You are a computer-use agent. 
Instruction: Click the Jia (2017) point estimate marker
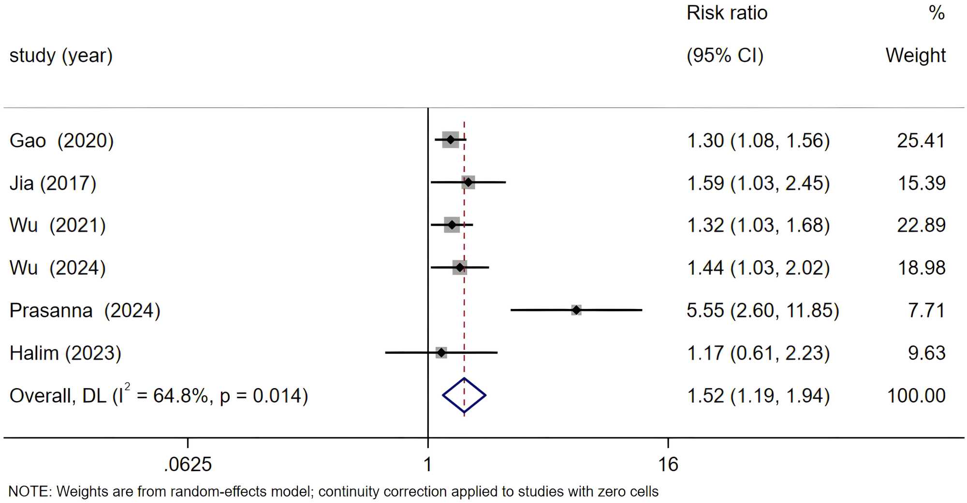coord(468,182)
